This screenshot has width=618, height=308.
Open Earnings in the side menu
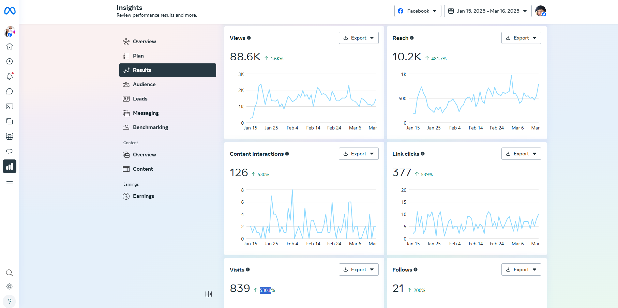[x=144, y=196]
